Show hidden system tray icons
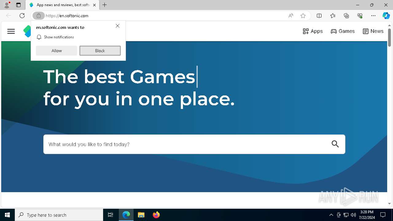Viewport: 393px width, 221px height. click(331, 215)
